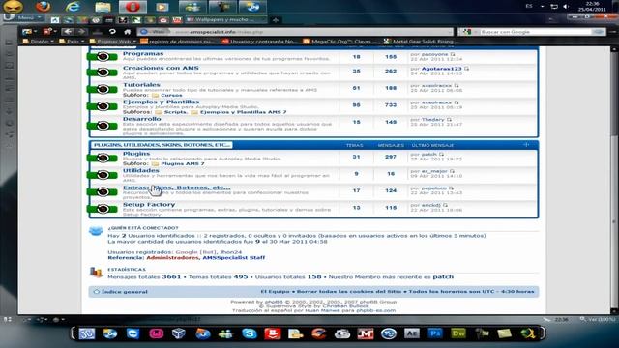Open the file explorer folder taskbar icon

point(103,7)
